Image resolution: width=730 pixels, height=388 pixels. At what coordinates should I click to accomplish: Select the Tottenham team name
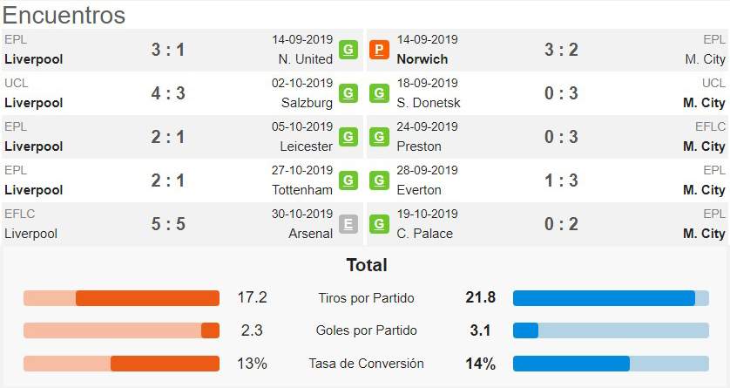pyautogui.click(x=302, y=190)
